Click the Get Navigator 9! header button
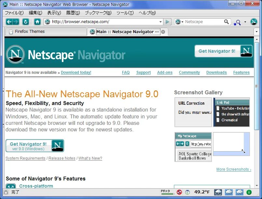Image resolution: width=262 pixels, height=199 pixels. 223,51
